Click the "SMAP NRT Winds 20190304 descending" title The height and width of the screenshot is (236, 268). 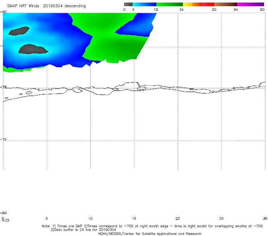pyautogui.click(x=46, y=6)
